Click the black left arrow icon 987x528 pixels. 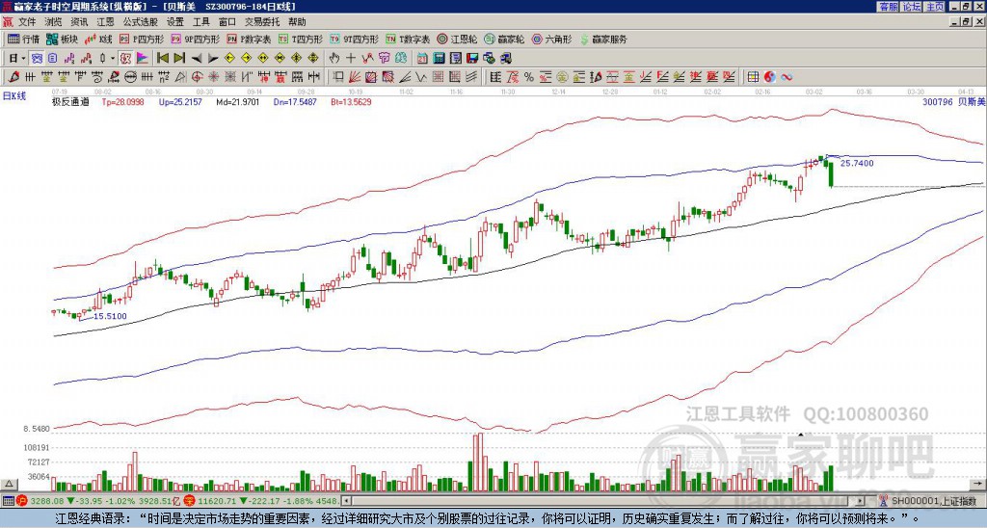pos(197,59)
